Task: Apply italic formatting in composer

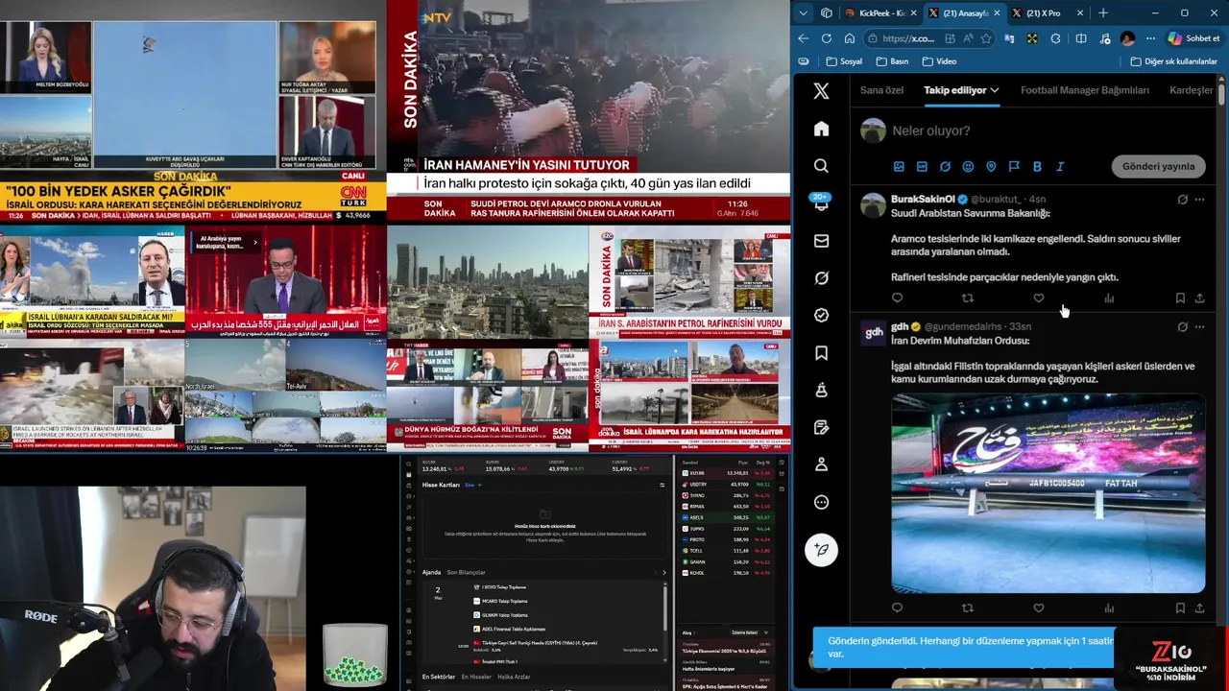Action: (1060, 166)
